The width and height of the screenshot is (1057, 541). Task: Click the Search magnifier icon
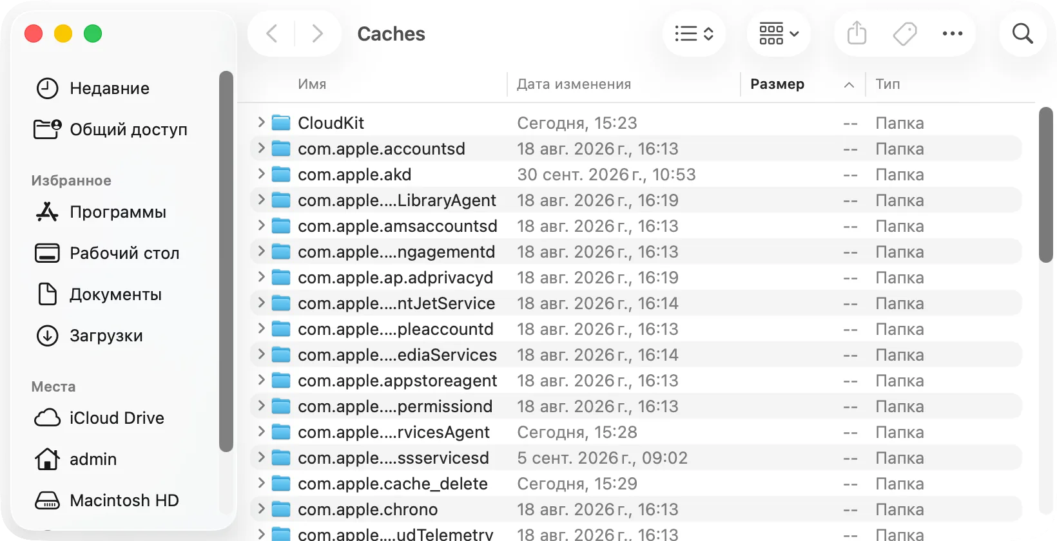pos(1023,33)
